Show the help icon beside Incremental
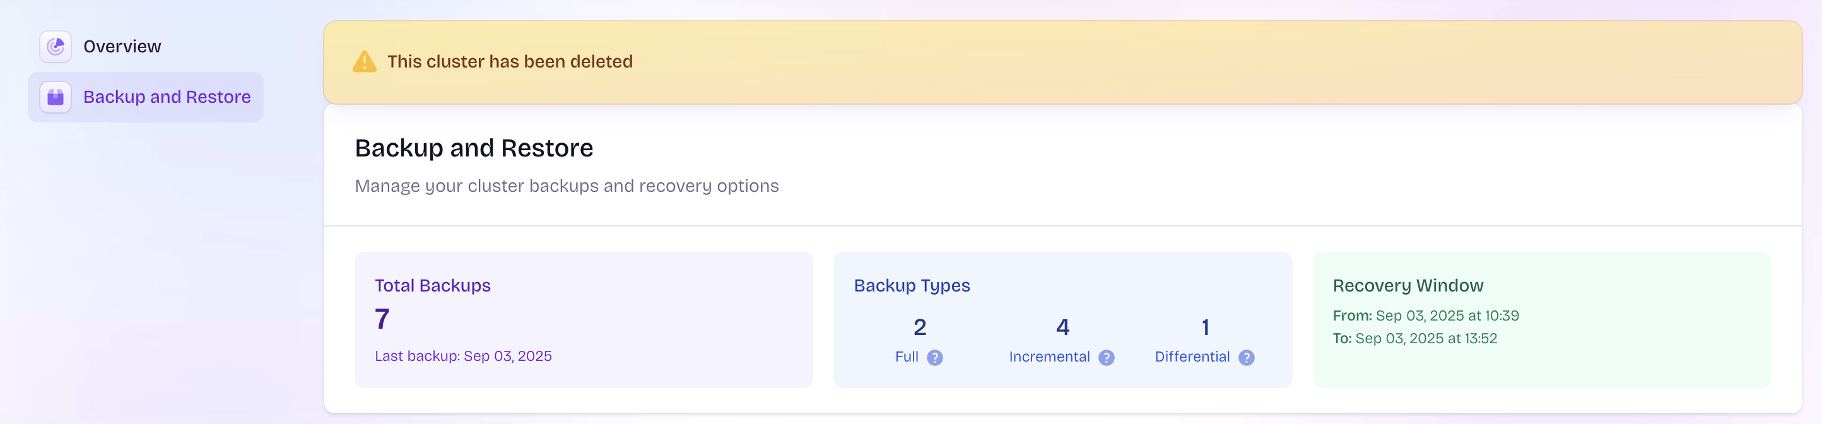 (1106, 358)
